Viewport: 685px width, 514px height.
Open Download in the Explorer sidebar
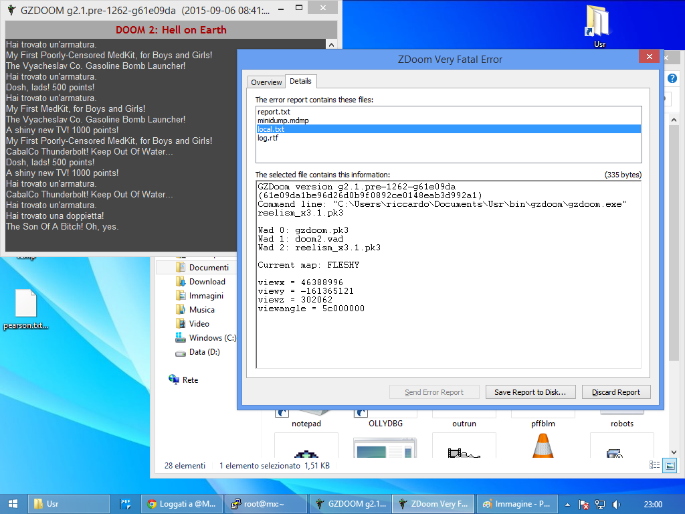201,282
